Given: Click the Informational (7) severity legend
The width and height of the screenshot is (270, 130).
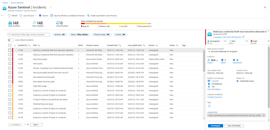Looking at the screenshot, I should pyautogui.click(x=144, y=26).
